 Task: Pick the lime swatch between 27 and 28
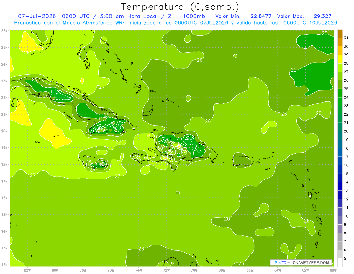point(340,68)
